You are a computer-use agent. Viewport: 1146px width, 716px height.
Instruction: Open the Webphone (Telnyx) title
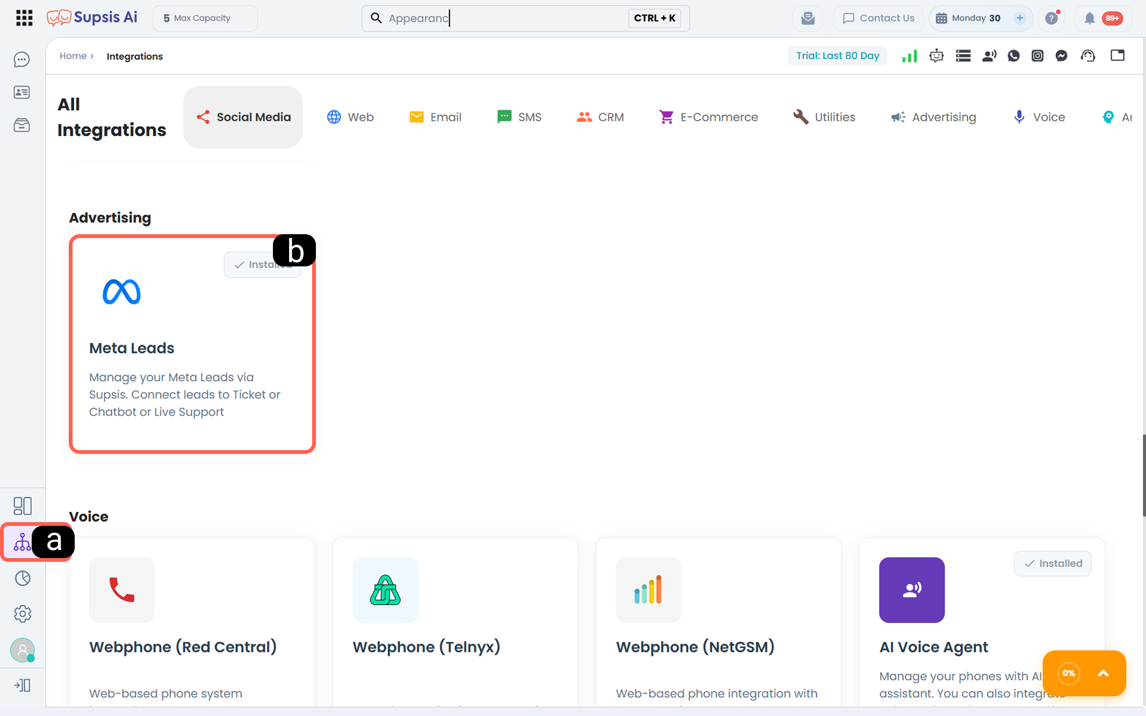tap(427, 647)
